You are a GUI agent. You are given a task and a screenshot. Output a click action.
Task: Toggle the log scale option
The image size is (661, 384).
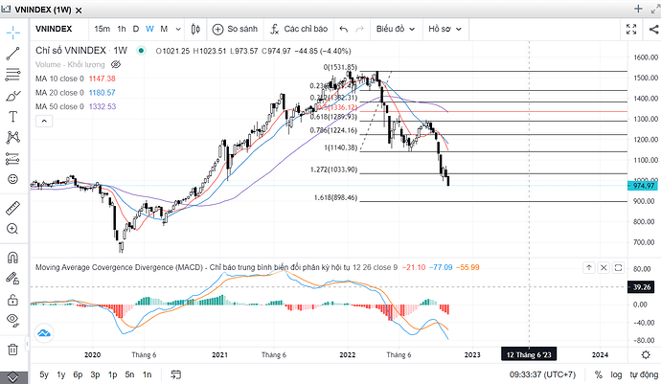[x=616, y=375]
